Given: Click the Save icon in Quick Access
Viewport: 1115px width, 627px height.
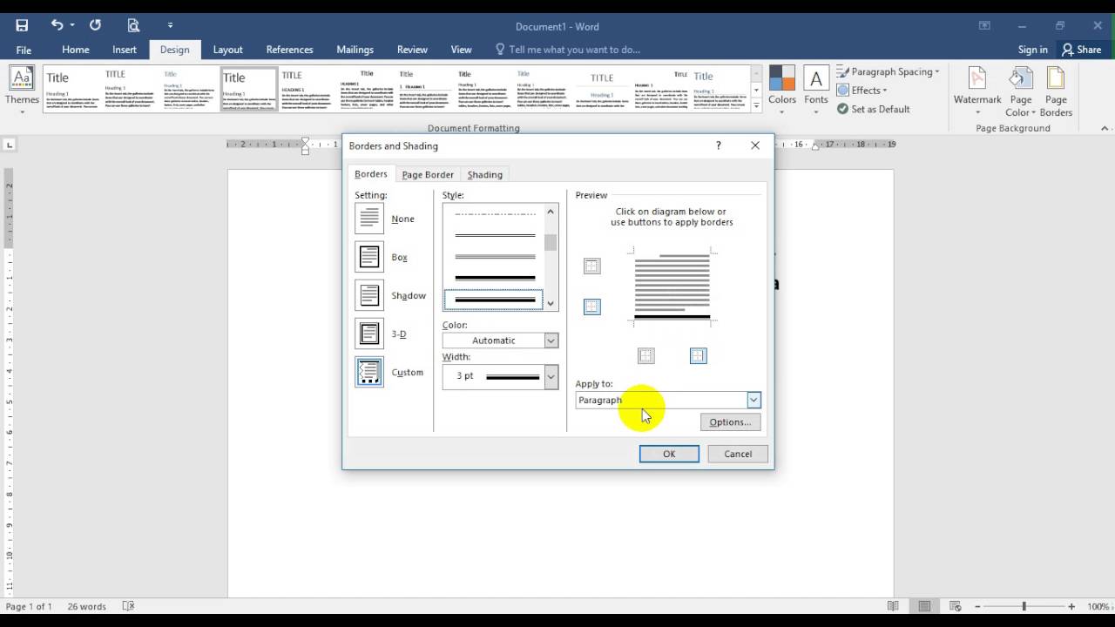Looking at the screenshot, I should (x=22, y=25).
